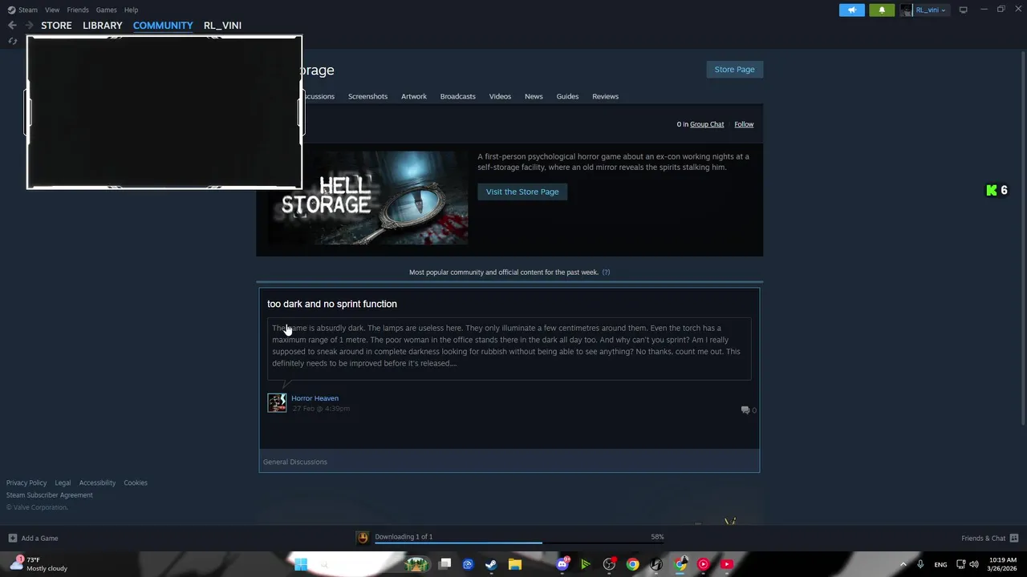This screenshot has width=1027, height=577.
Task: Go forward with the navigation arrow
Action: click(x=29, y=25)
